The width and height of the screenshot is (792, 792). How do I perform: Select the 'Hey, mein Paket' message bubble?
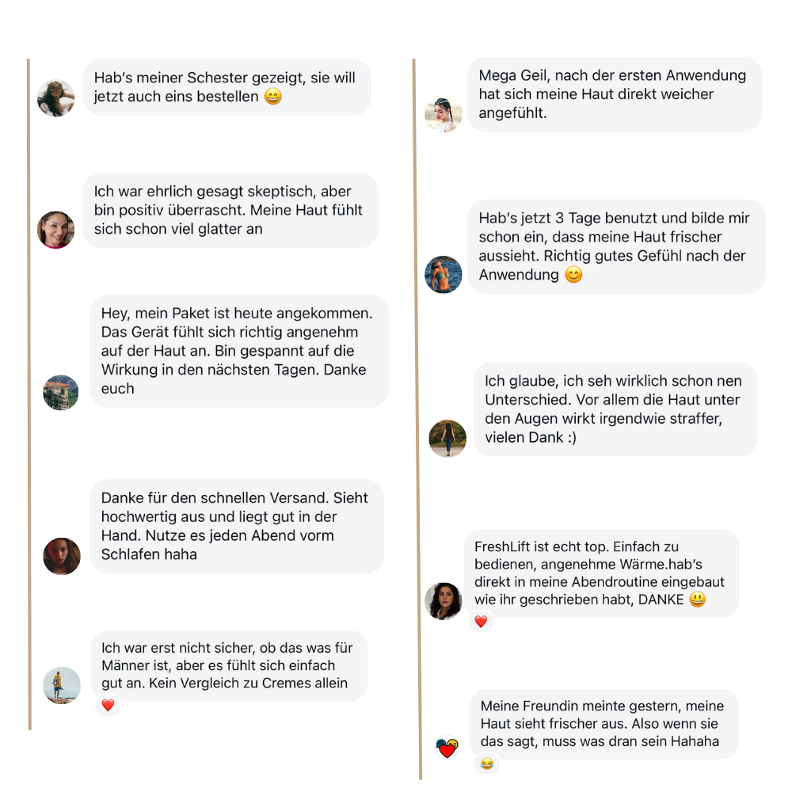(x=238, y=351)
